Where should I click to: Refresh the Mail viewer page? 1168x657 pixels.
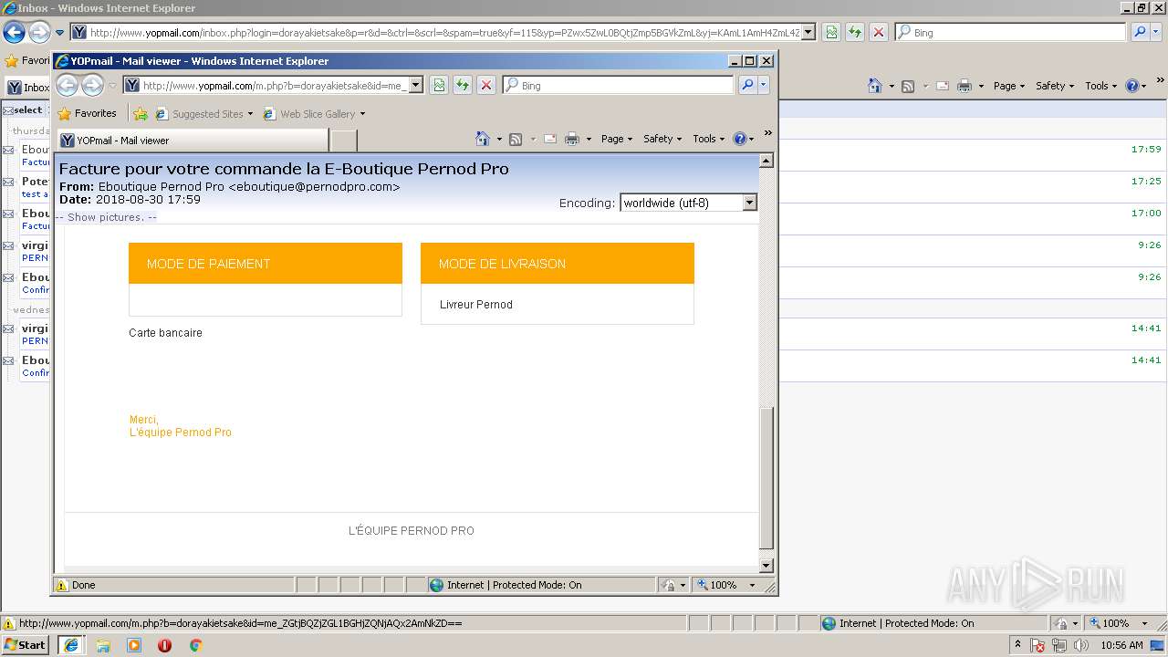[463, 85]
